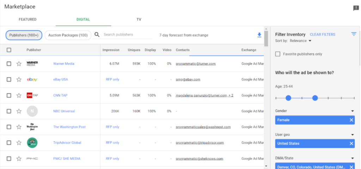Screen dimensions: 361x169
Task: Click the Washington Post logo
Action: pyautogui.click(x=32, y=127)
